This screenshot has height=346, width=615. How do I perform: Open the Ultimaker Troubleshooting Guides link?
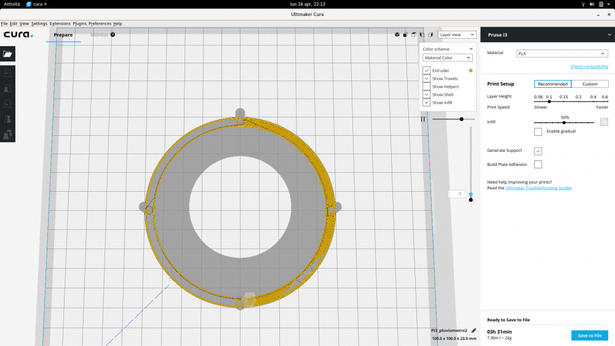[x=538, y=188]
